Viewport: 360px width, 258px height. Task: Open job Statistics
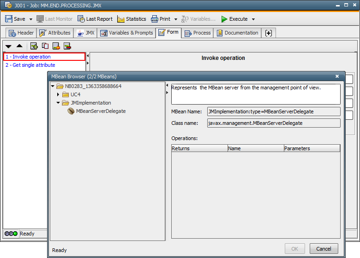(132, 19)
